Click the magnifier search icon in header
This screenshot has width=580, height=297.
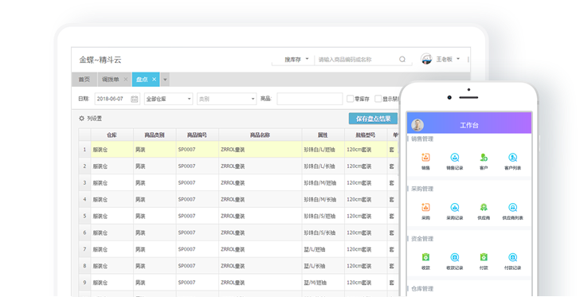(x=402, y=59)
